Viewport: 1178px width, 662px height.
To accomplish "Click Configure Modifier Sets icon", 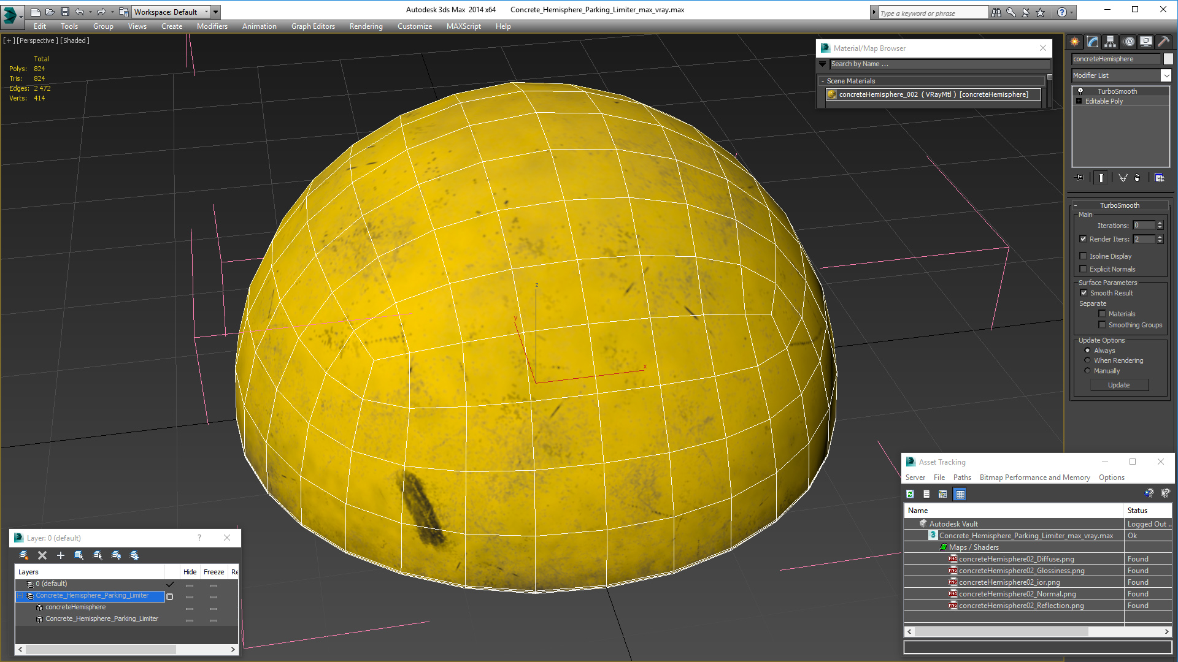I will [x=1159, y=178].
